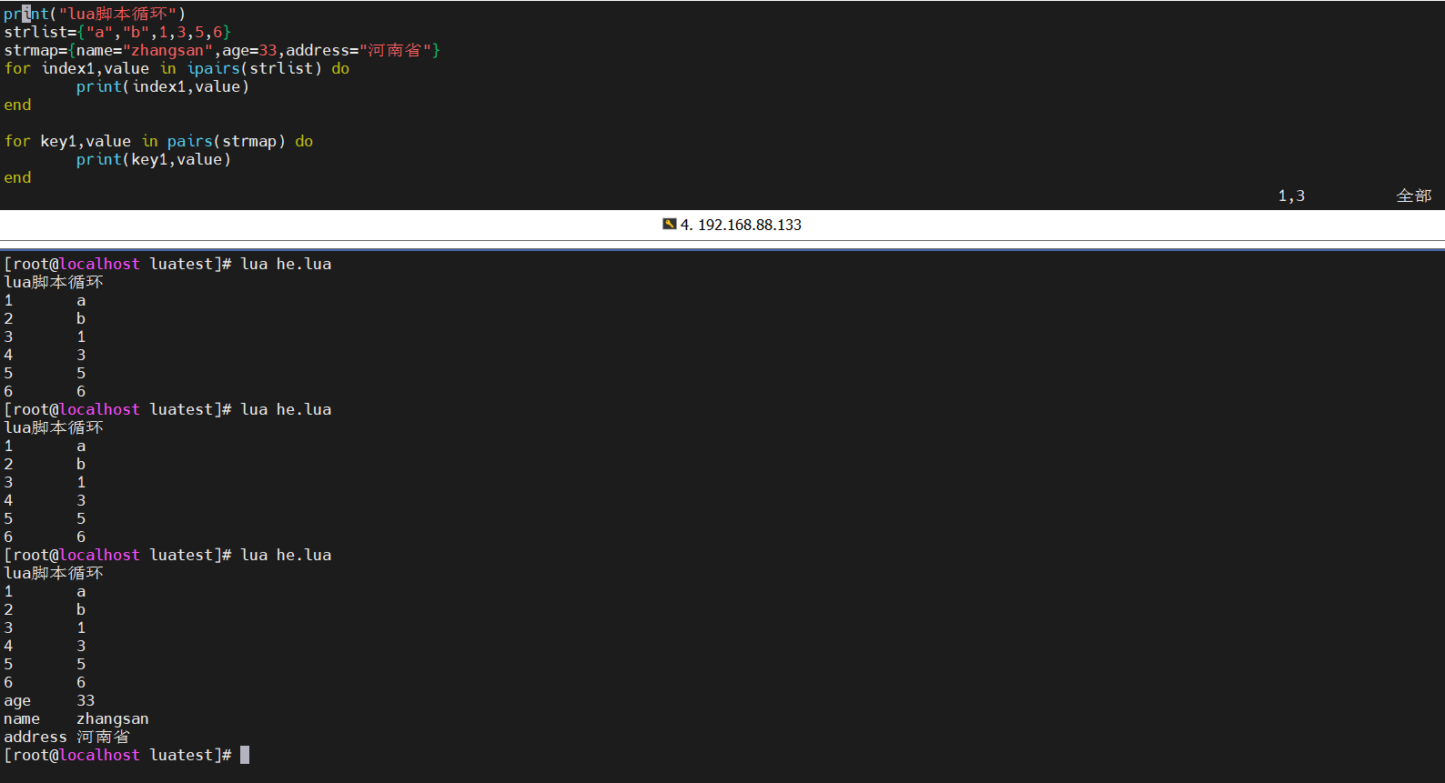Screen dimensions: 1445x783
Task: Click the last 'lua脚本循环' output line
Action: pyautogui.click(x=54, y=573)
